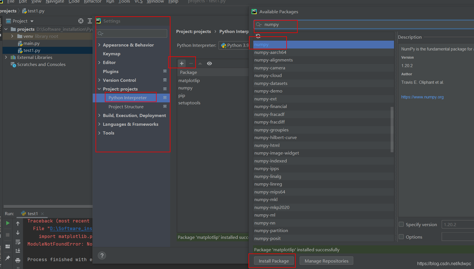The width and height of the screenshot is (474, 269).
Task: Open the Navigate menu
Action: pyautogui.click(x=55, y=2)
